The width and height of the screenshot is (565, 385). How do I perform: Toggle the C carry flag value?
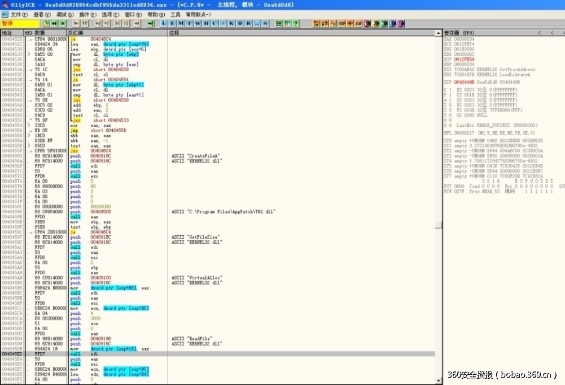(449, 89)
